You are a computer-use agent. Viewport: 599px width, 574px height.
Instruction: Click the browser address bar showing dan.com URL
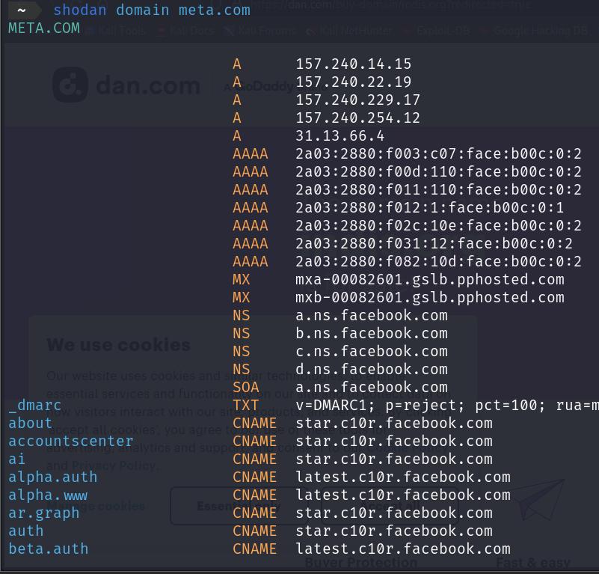click(390, 4)
